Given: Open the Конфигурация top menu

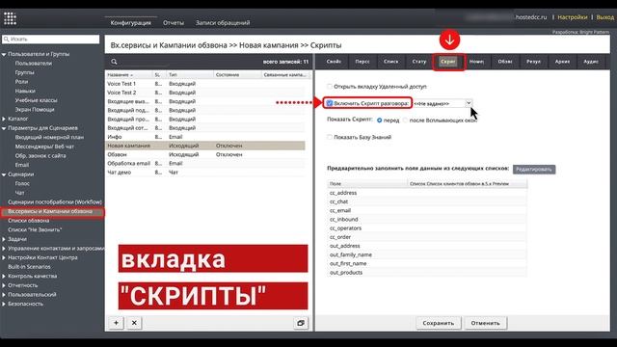Looking at the screenshot, I should pos(131,23).
